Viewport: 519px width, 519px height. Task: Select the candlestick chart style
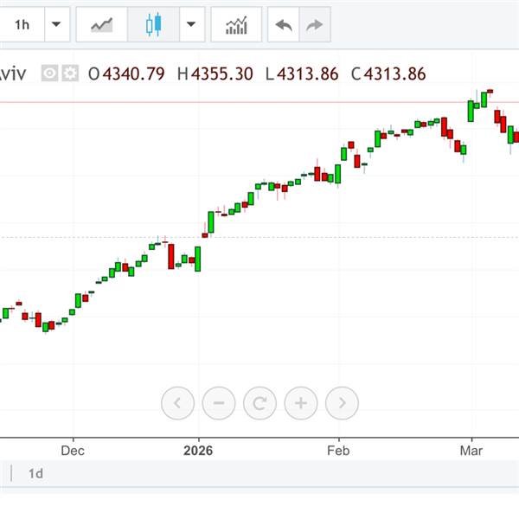[153, 25]
